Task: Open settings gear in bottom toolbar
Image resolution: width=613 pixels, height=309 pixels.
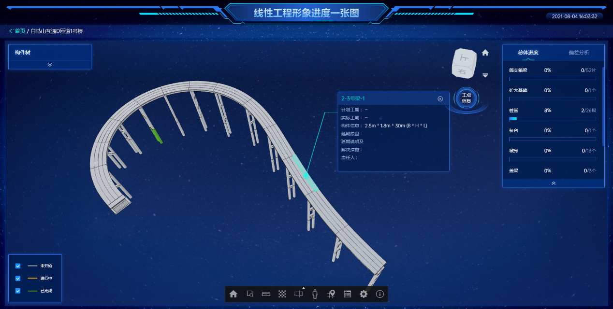Action: point(364,294)
